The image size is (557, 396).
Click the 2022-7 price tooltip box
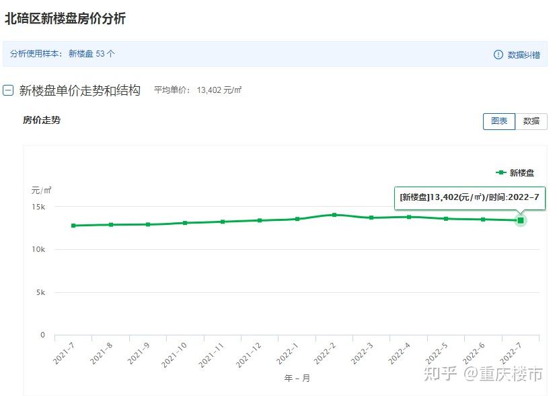click(x=470, y=197)
